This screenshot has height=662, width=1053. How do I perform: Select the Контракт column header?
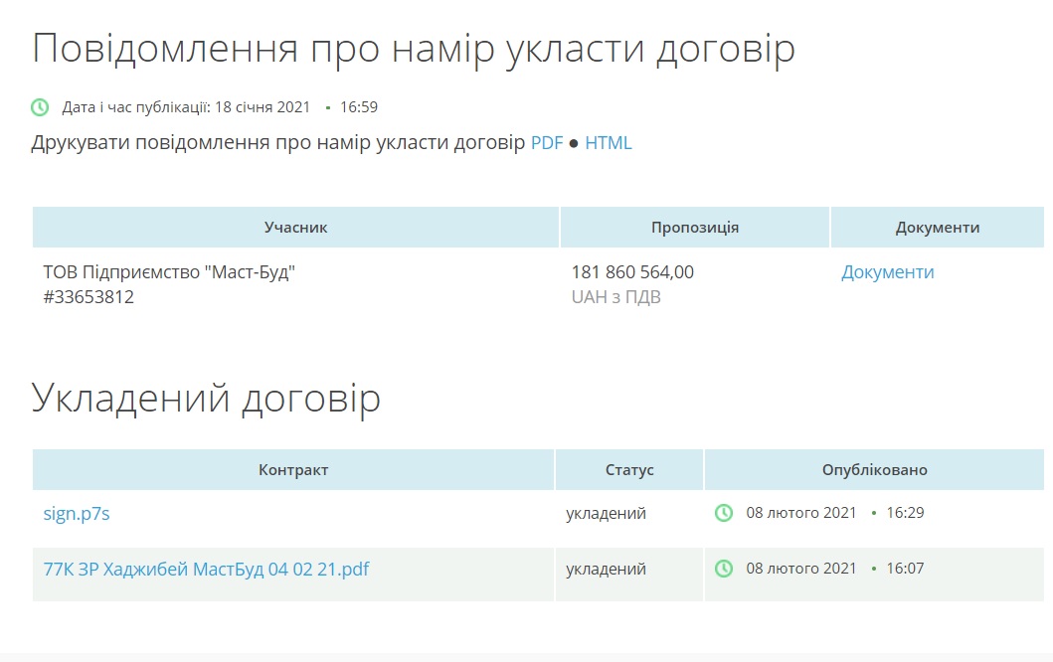[293, 470]
